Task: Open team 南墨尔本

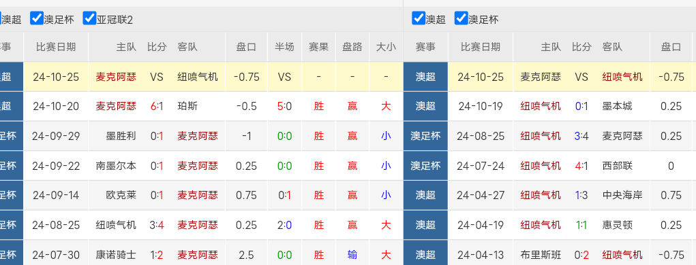Action: pos(117,166)
